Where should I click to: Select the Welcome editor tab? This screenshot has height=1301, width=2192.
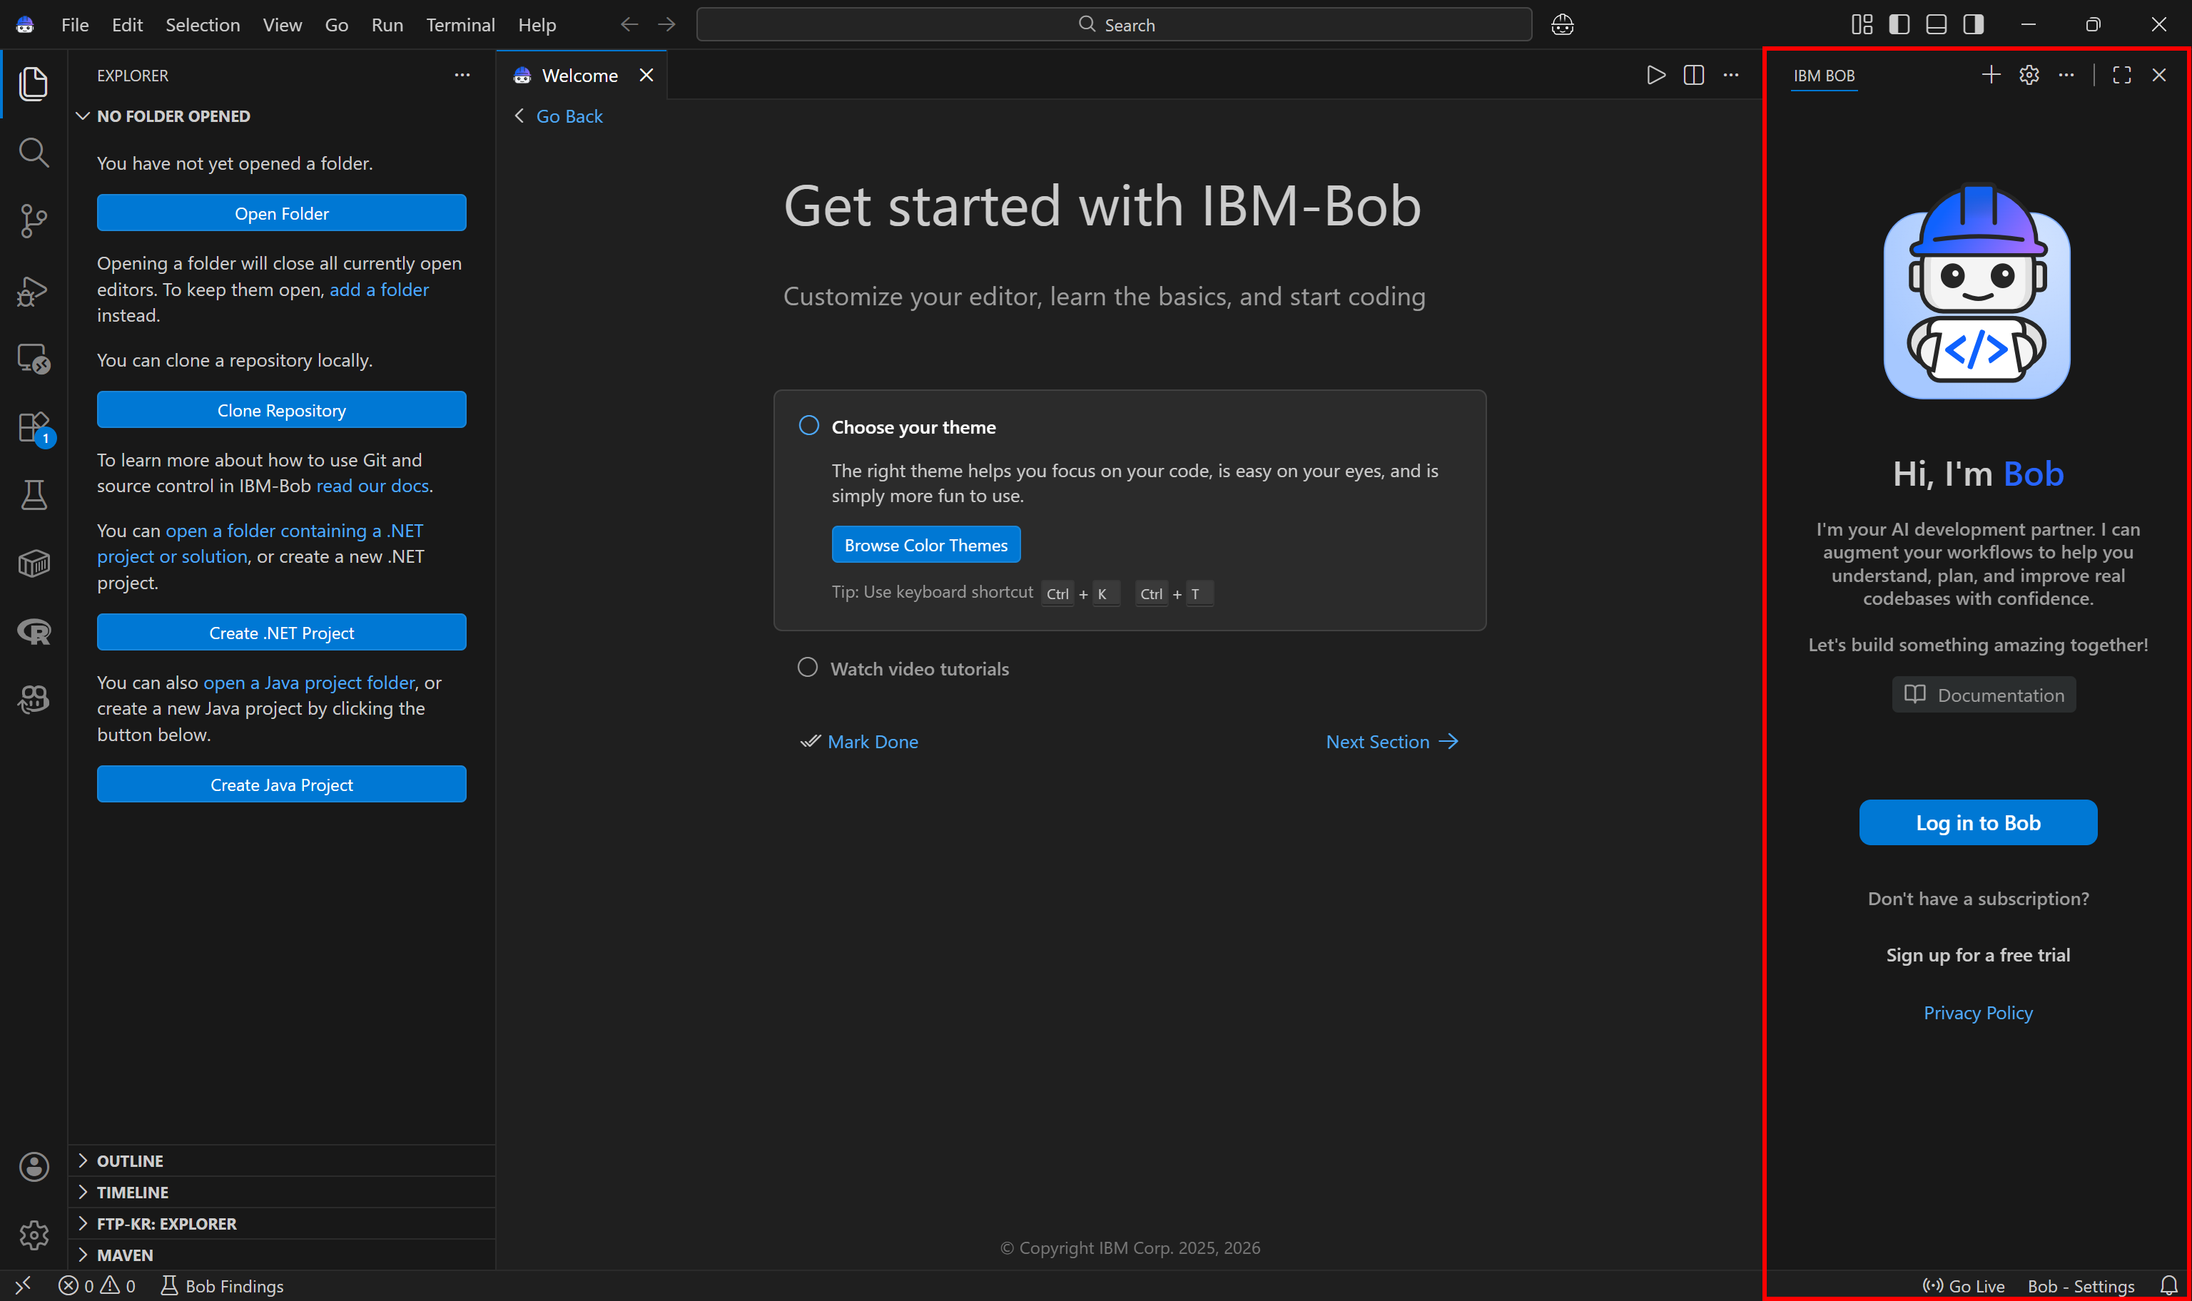click(x=580, y=76)
